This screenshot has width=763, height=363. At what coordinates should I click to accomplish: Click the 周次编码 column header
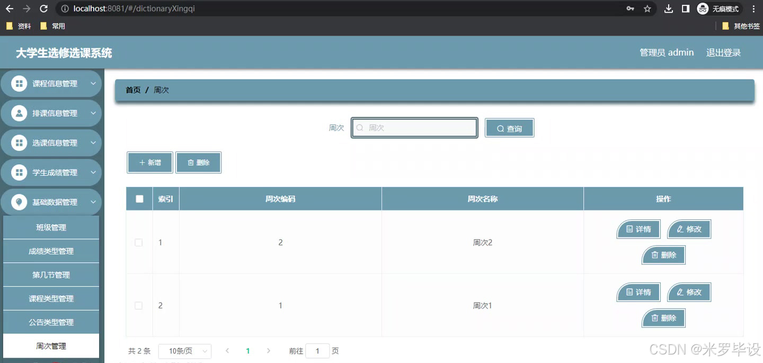point(280,199)
